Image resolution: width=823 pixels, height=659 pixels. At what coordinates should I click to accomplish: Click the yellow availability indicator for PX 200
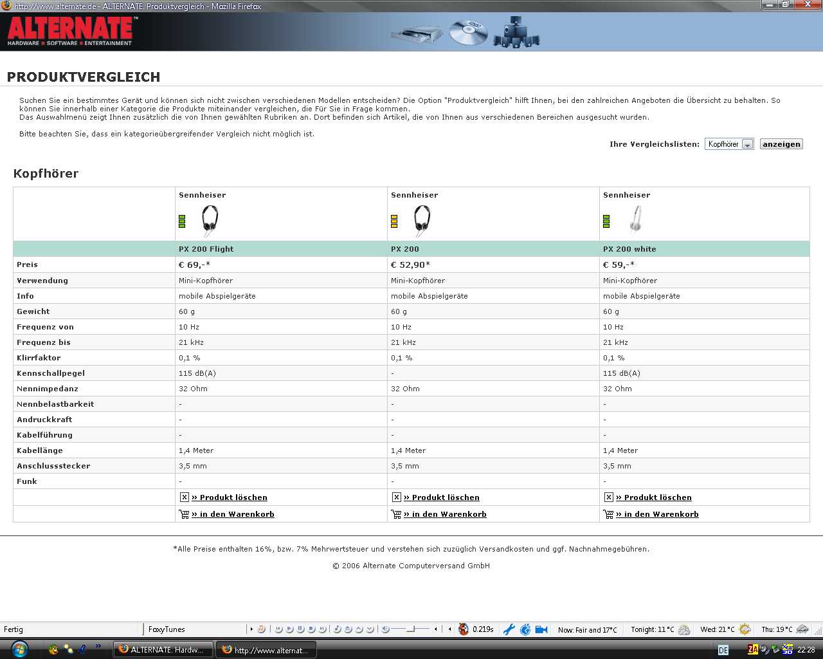pyautogui.click(x=394, y=221)
